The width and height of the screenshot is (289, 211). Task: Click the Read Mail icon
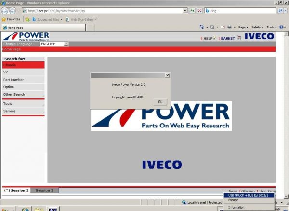[x=223, y=28]
